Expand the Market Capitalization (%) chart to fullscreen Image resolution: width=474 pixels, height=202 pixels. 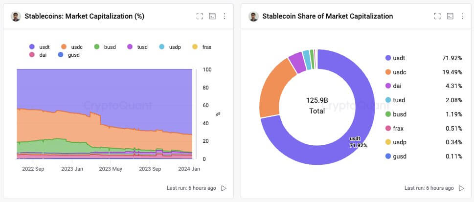tap(200, 16)
